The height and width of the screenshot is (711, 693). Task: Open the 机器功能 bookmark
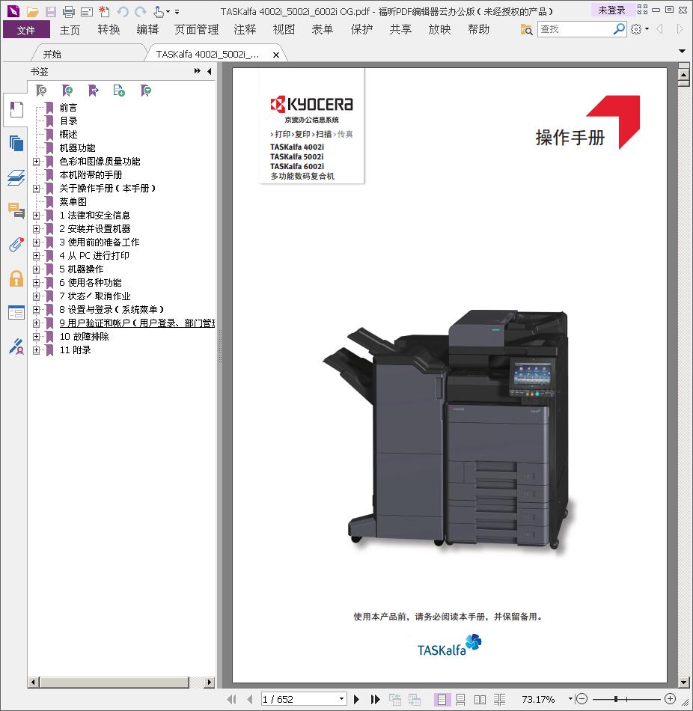click(78, 148)
